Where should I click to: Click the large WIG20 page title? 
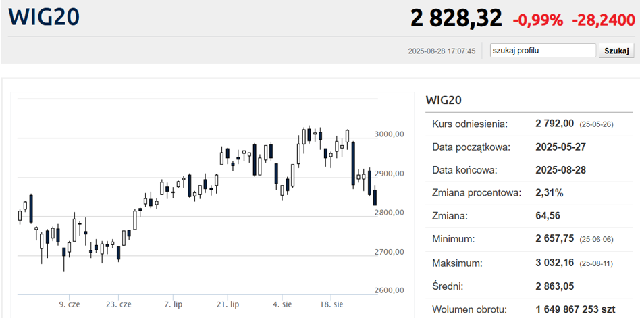pyautogui.click(x=43, y=17)
